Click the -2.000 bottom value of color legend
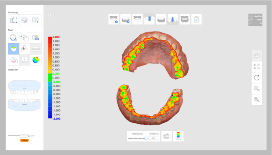The width and height of the screenshot is (272, 155). [56, 119]
